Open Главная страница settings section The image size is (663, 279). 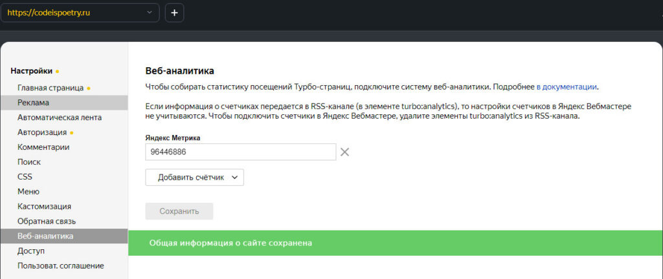[51, 88]
